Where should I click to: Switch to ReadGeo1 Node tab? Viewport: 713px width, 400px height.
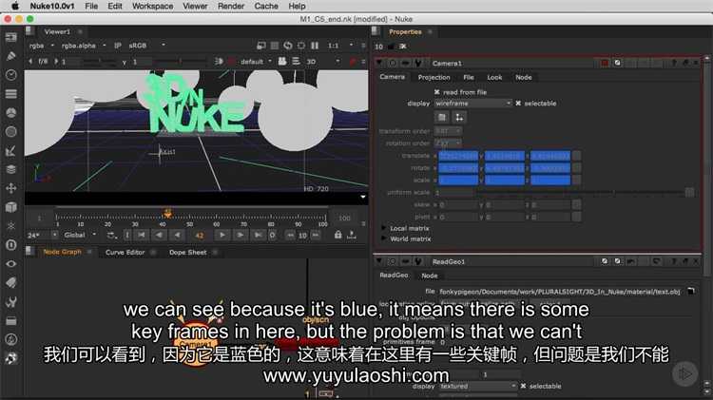[430, 276]
